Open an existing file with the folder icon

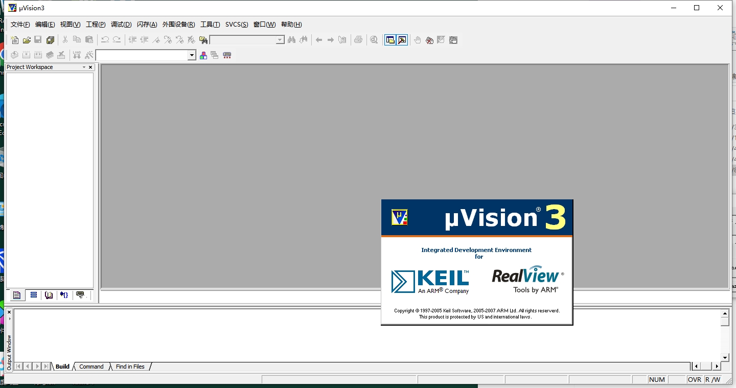26,39
